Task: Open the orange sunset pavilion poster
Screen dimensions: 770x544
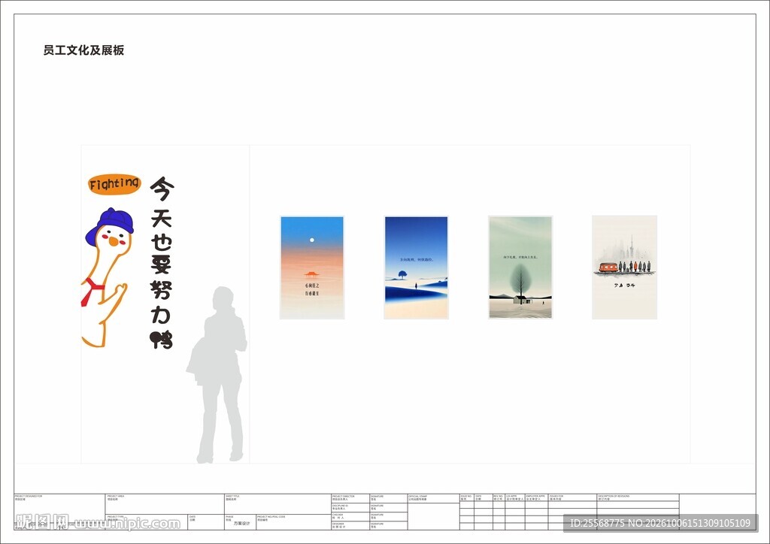Action: tap(312, 267)
